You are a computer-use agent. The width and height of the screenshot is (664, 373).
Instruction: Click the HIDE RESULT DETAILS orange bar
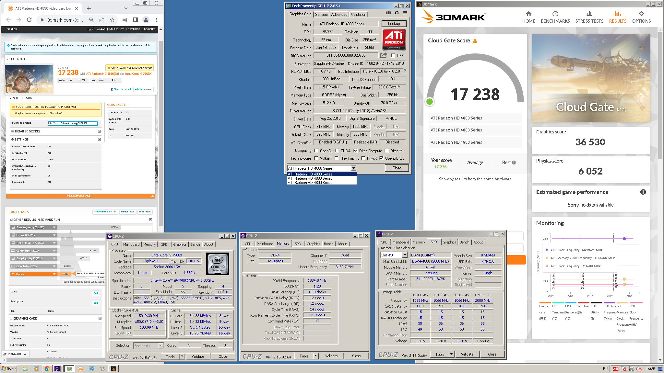(x=80, y=196)
